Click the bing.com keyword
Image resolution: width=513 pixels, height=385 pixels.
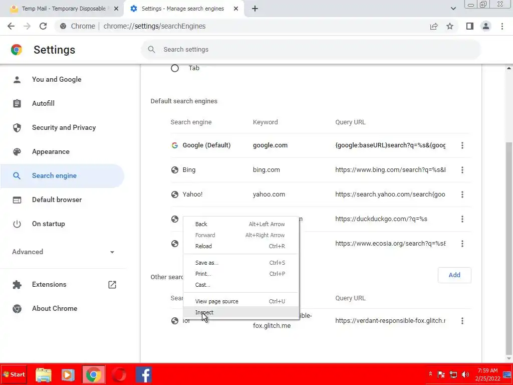pyautogui.click(x=267, y=170)
